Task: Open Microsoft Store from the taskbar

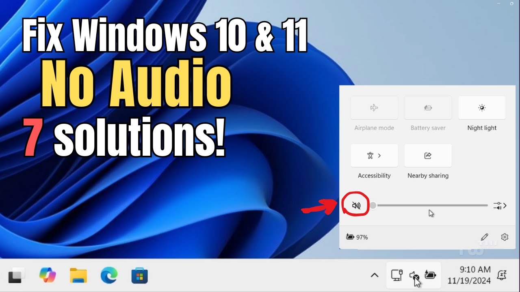Action: click(x=140, y=276)
